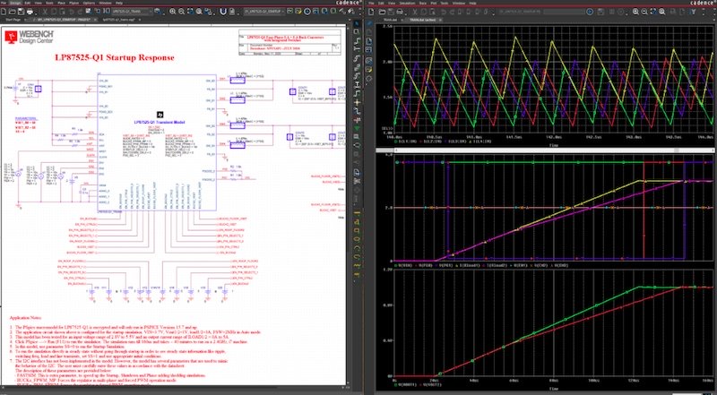717x395 pixels.
Task: Save the design from the Capture toolbar
Action: pyautogui.click(x=21, y=11)
